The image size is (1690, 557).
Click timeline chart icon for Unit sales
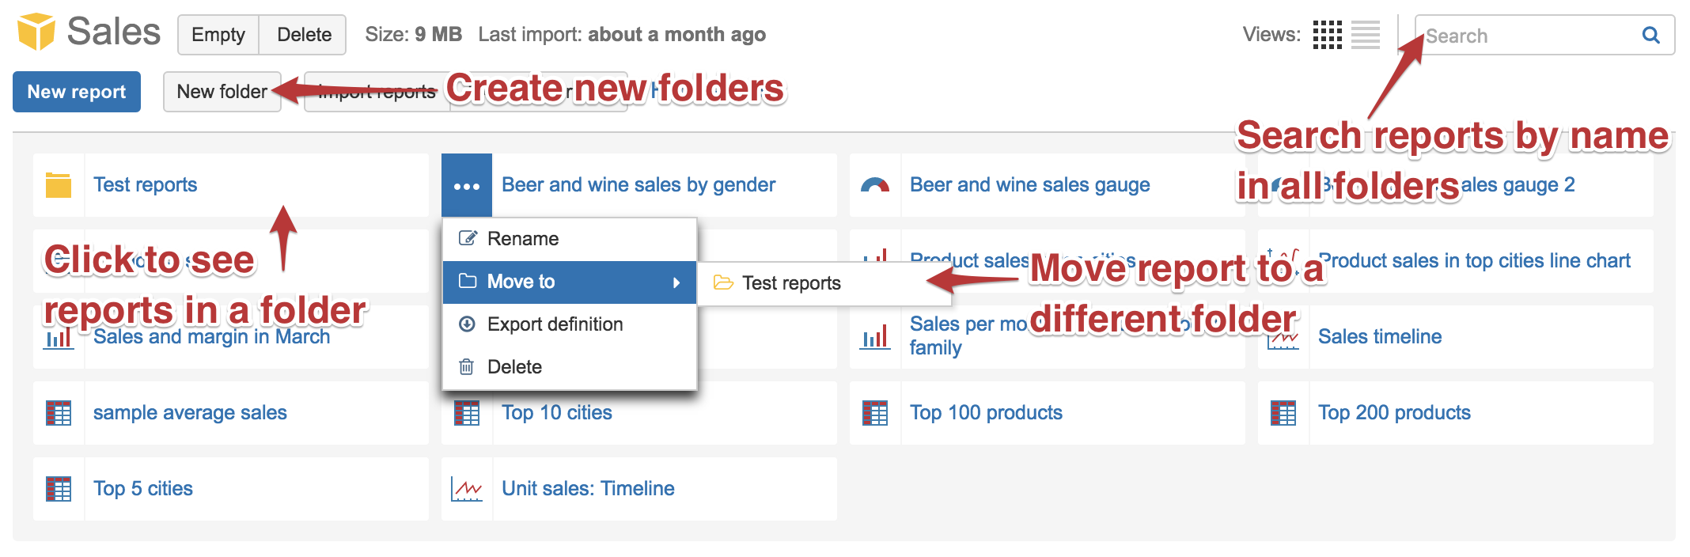tap(467, 489)
